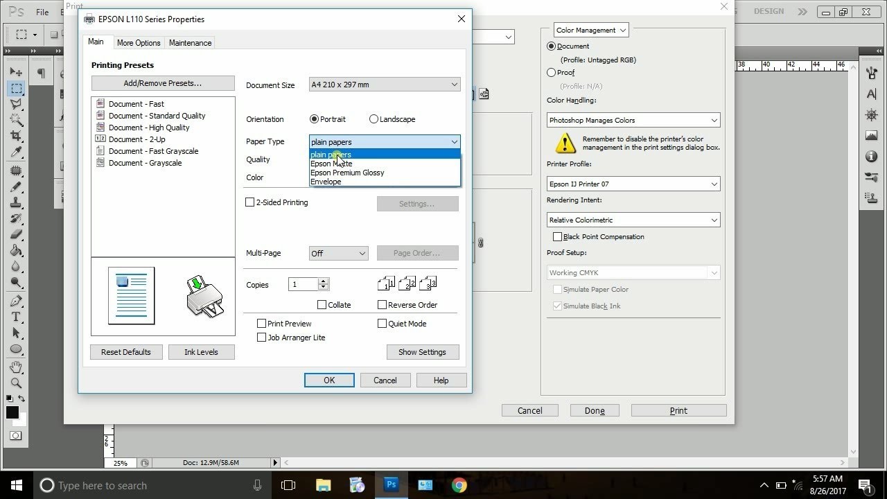
Task: Select the Paint Bucket tool
Action: [16, 250]
